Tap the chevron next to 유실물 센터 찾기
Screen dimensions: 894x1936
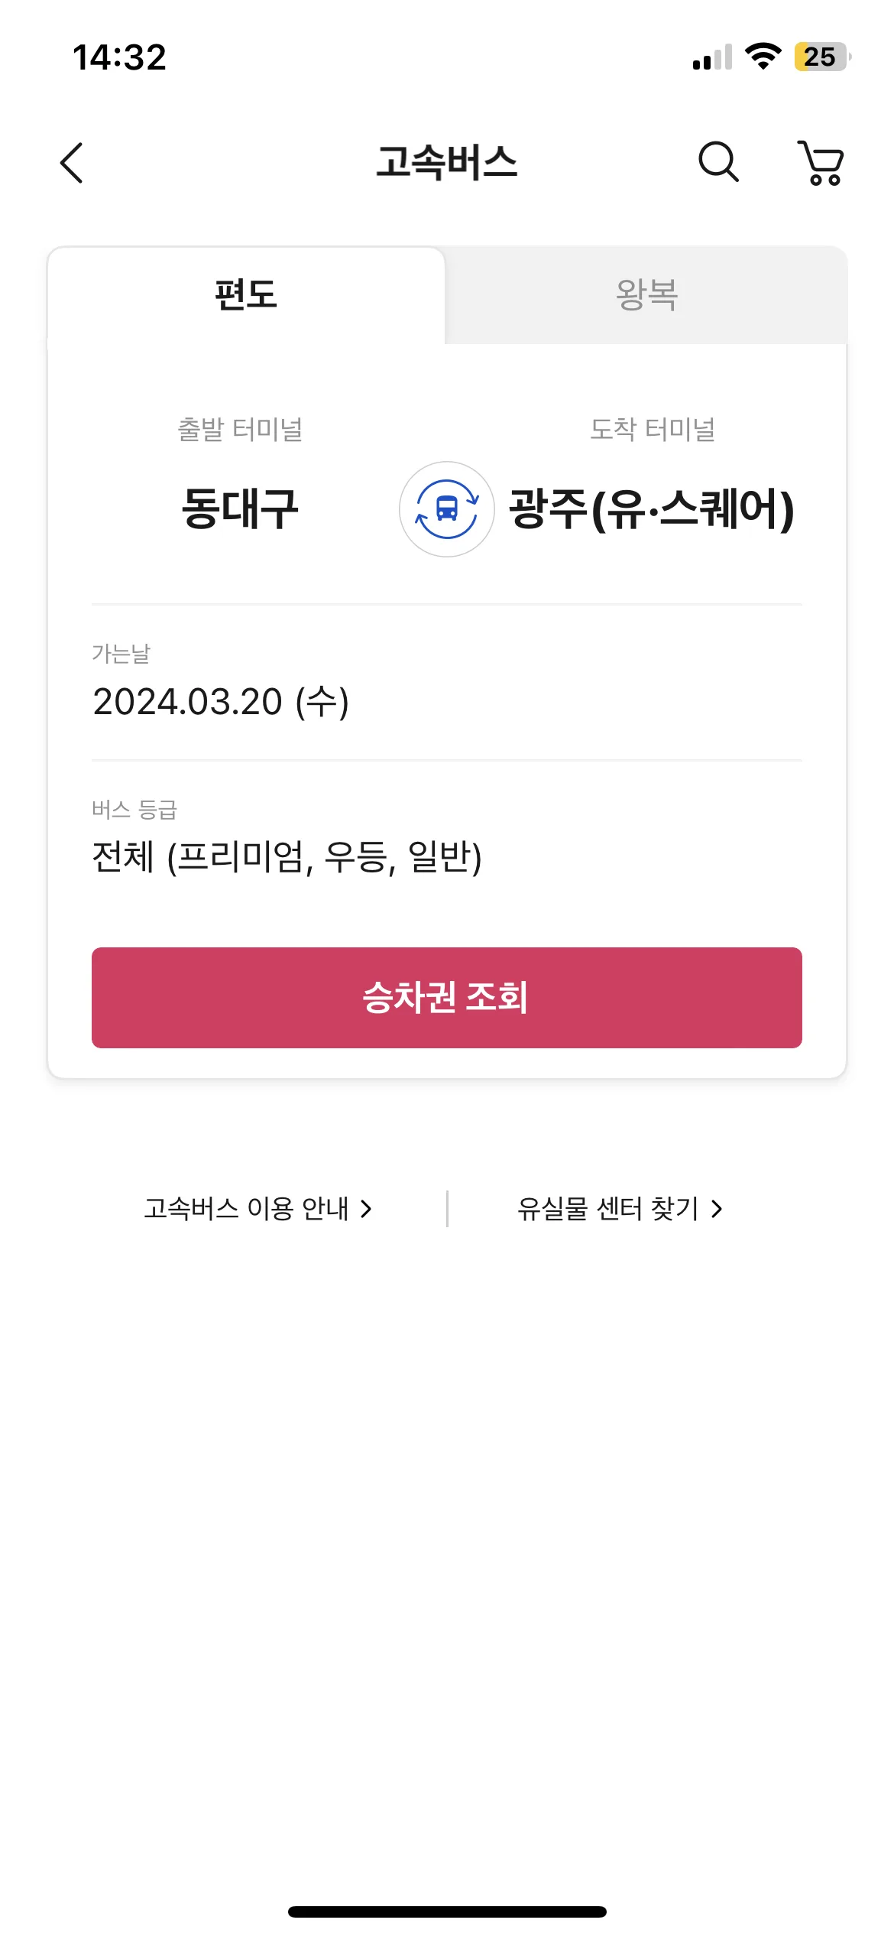716,1209
